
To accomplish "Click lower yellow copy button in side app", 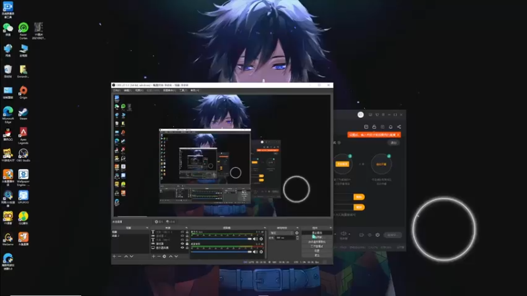I will click(359, 207).
